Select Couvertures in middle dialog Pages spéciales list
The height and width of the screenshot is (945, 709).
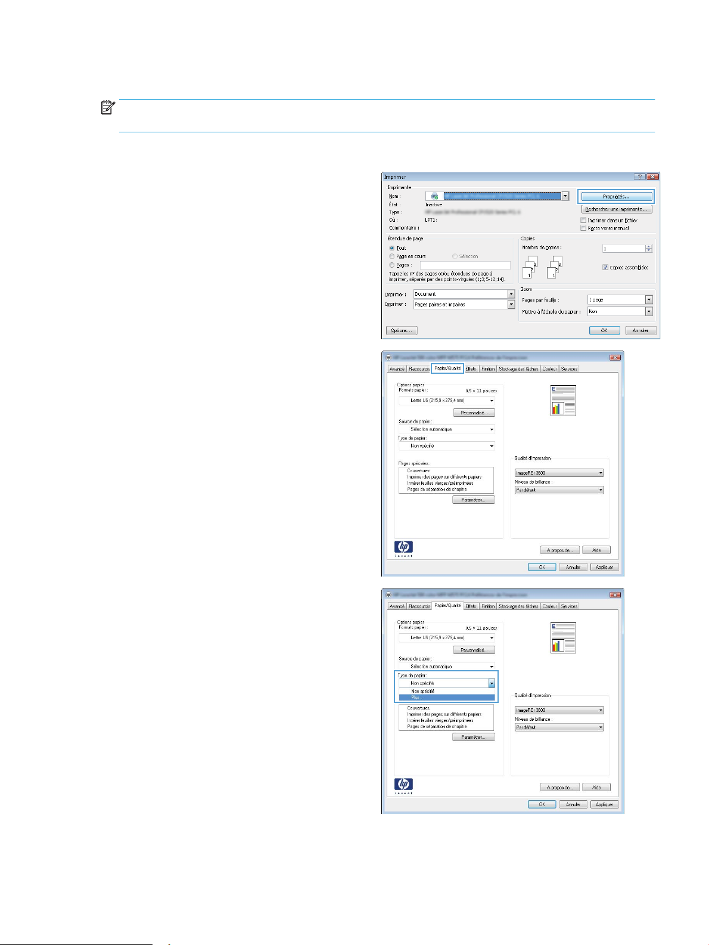[418, 470]
